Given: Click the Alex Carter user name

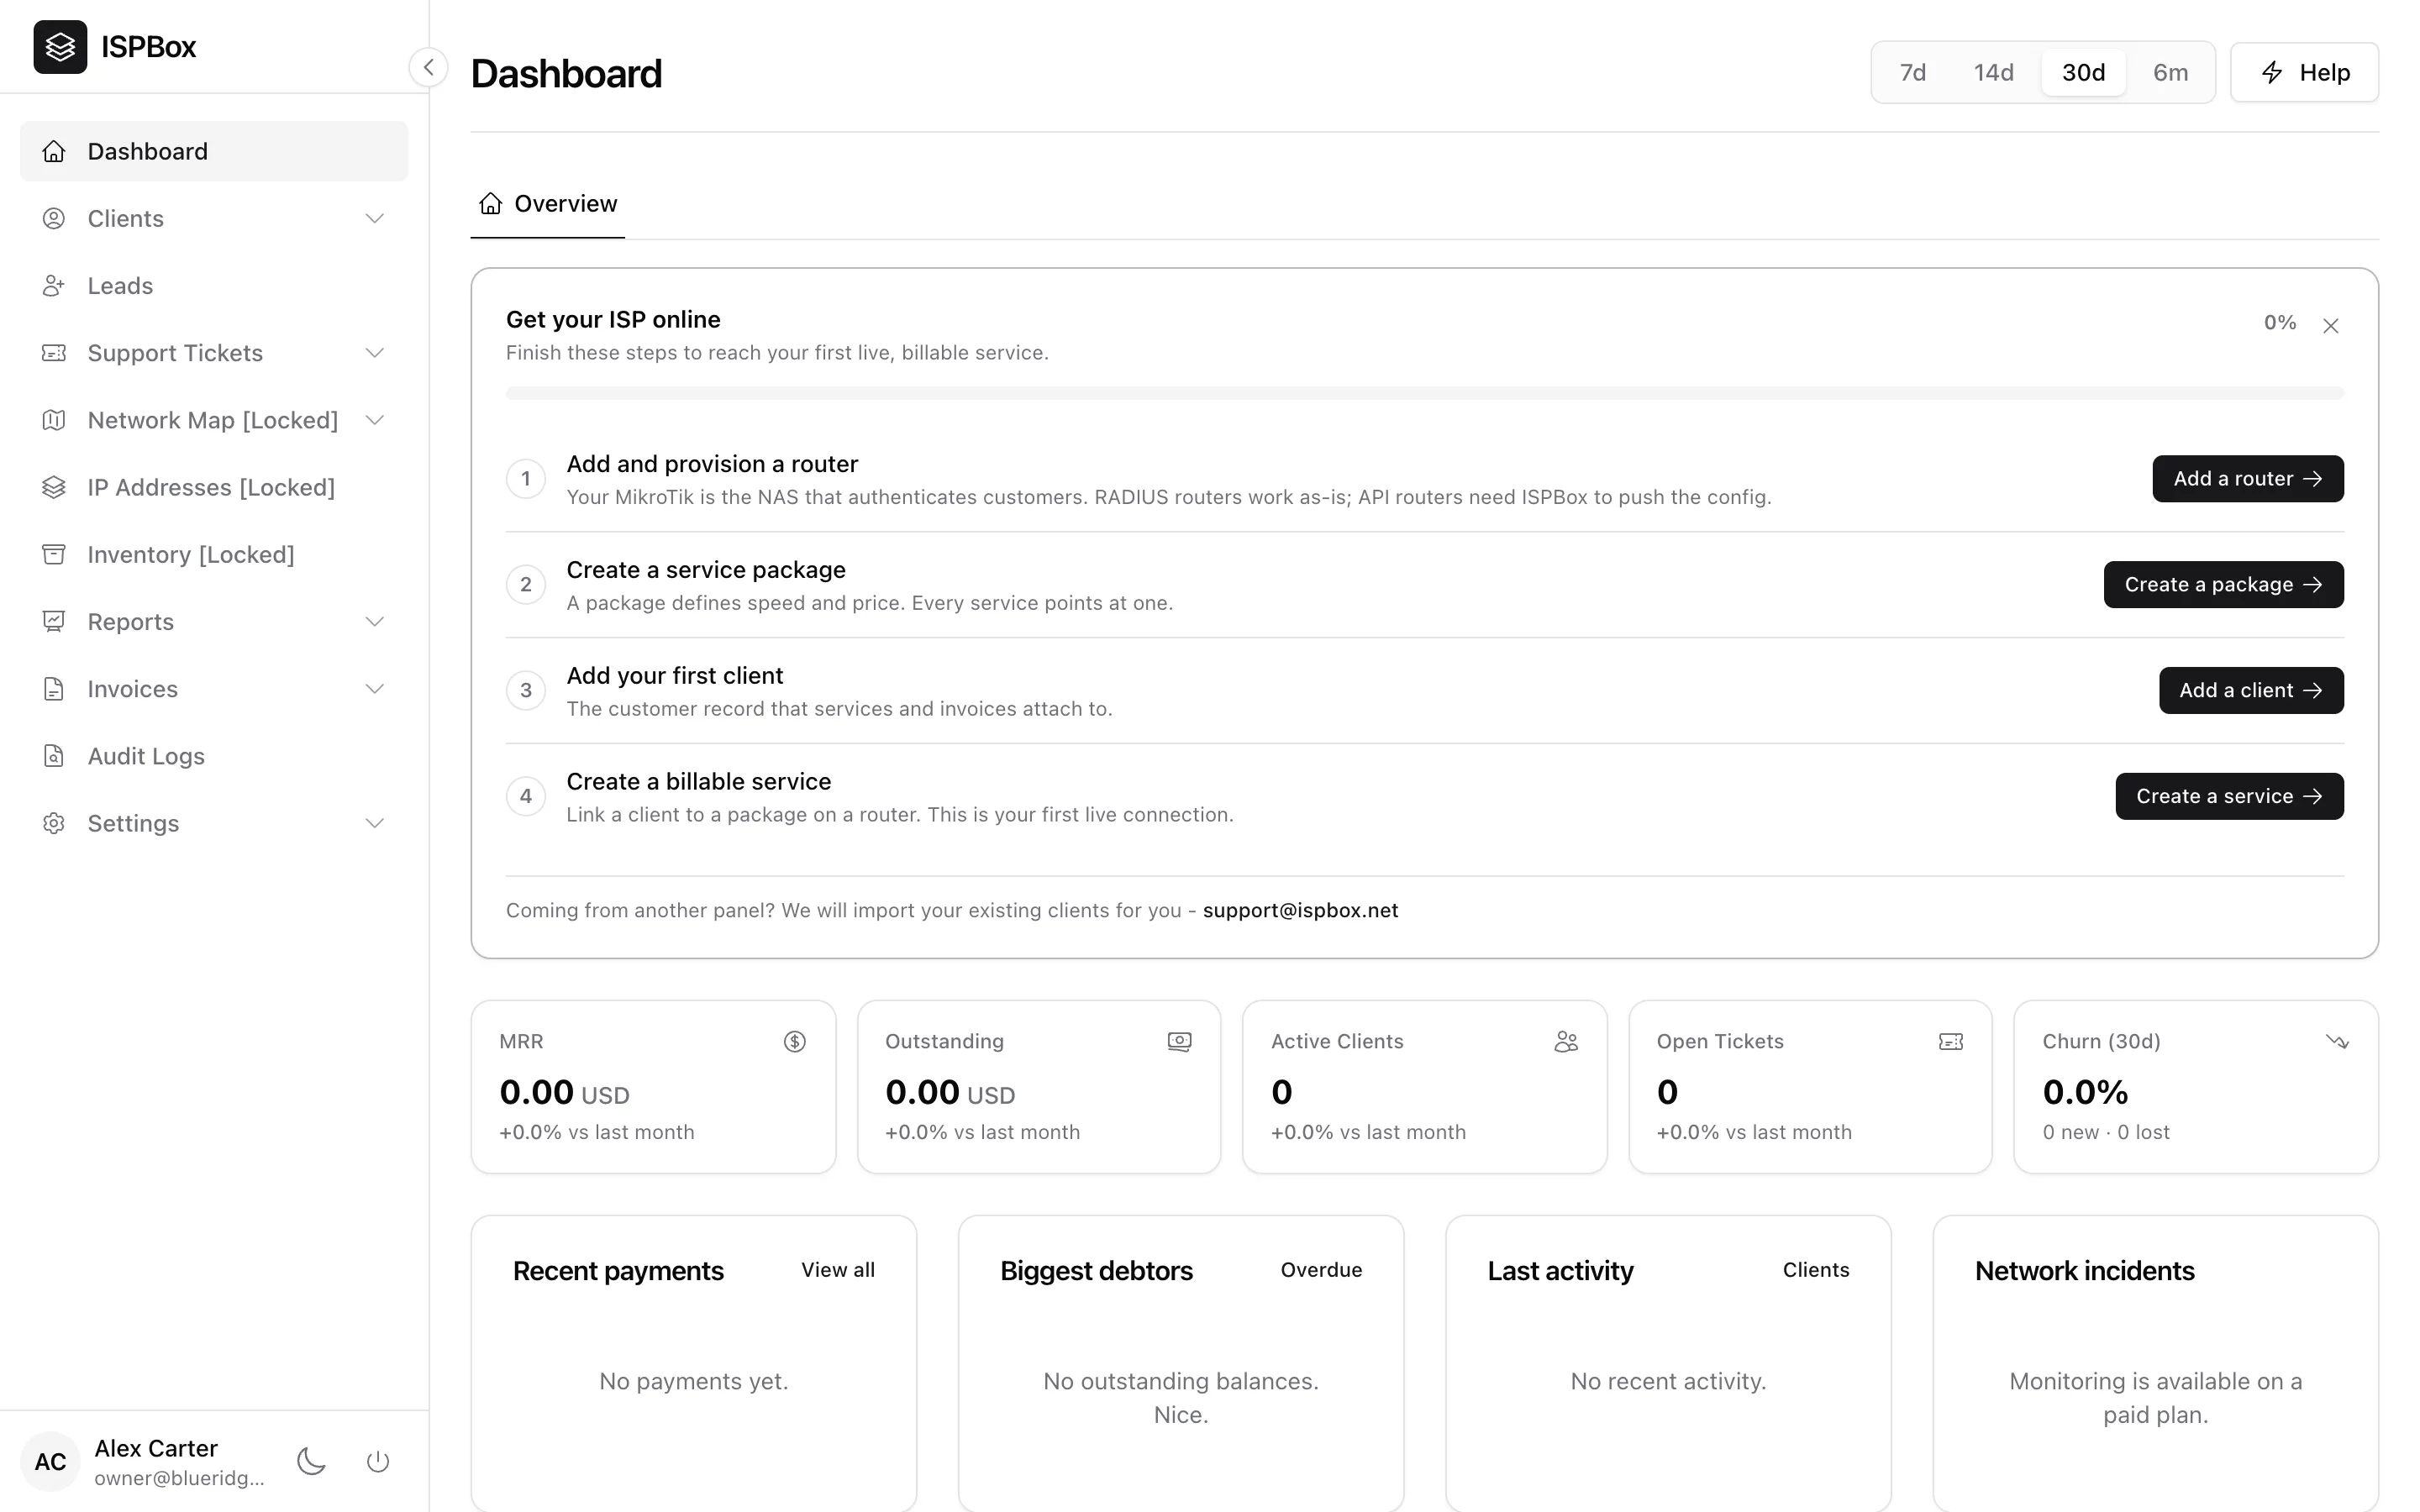Looking at the screenshot, I should [x=156, y=1448].
